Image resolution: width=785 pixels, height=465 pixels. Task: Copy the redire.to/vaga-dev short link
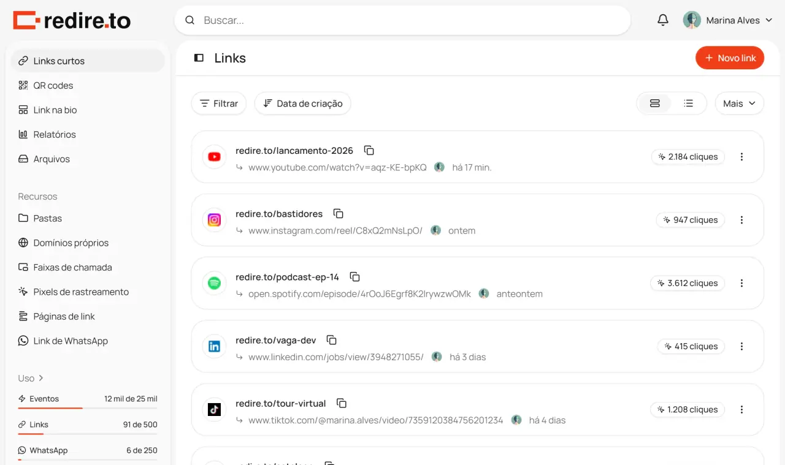click(x=332, y=339)
